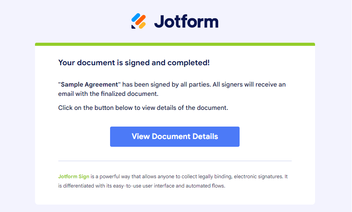This screenshot has height=212, width=352.
Task: Click the "Click on the button below" instruction text
Action: (143, 108)
